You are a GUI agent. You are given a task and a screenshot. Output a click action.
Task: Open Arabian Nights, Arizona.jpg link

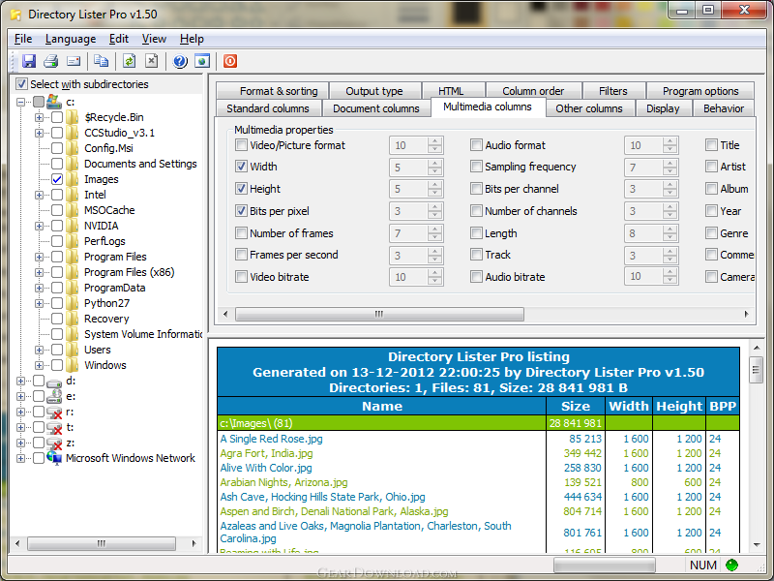[x=283, y=482]
